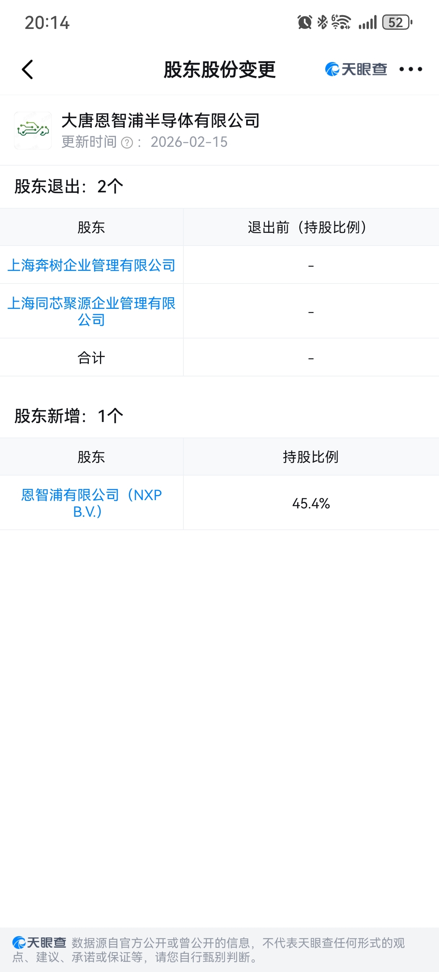Tap the Tianyancha logo in header
Screen dimensions: 439x972
pyautogui.click(x=356, y=69)
